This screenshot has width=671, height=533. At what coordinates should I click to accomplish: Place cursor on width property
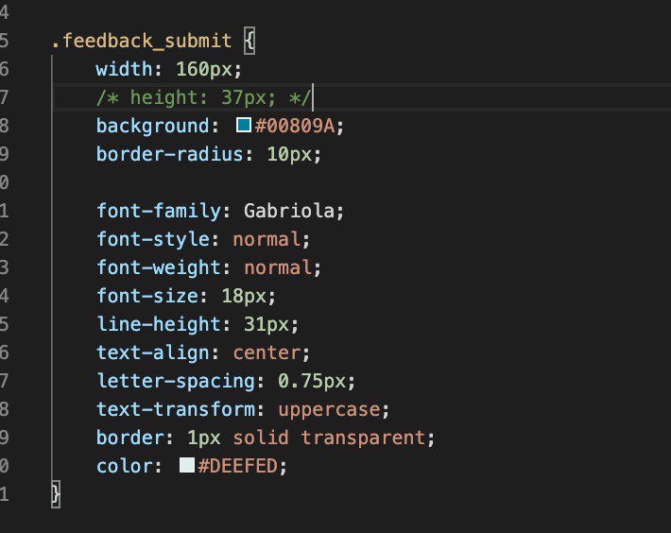pos(124,69)
